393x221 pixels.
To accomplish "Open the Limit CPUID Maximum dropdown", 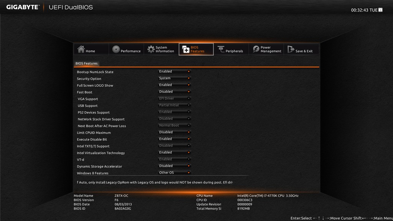I will tap(175, 132).
